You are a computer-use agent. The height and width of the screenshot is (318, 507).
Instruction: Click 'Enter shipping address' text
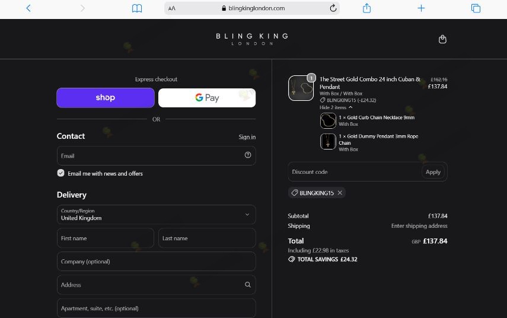point(419,226)
